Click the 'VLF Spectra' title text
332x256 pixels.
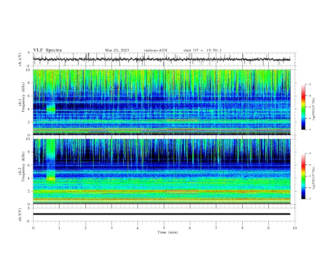pos(47,50)
